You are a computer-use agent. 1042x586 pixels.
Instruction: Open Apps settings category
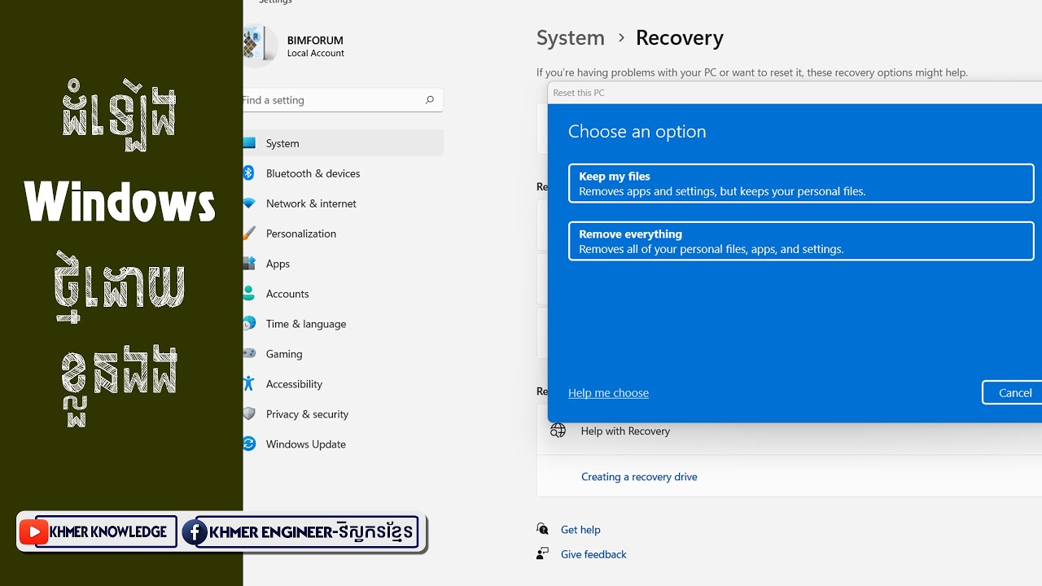(x=343, y=264)
